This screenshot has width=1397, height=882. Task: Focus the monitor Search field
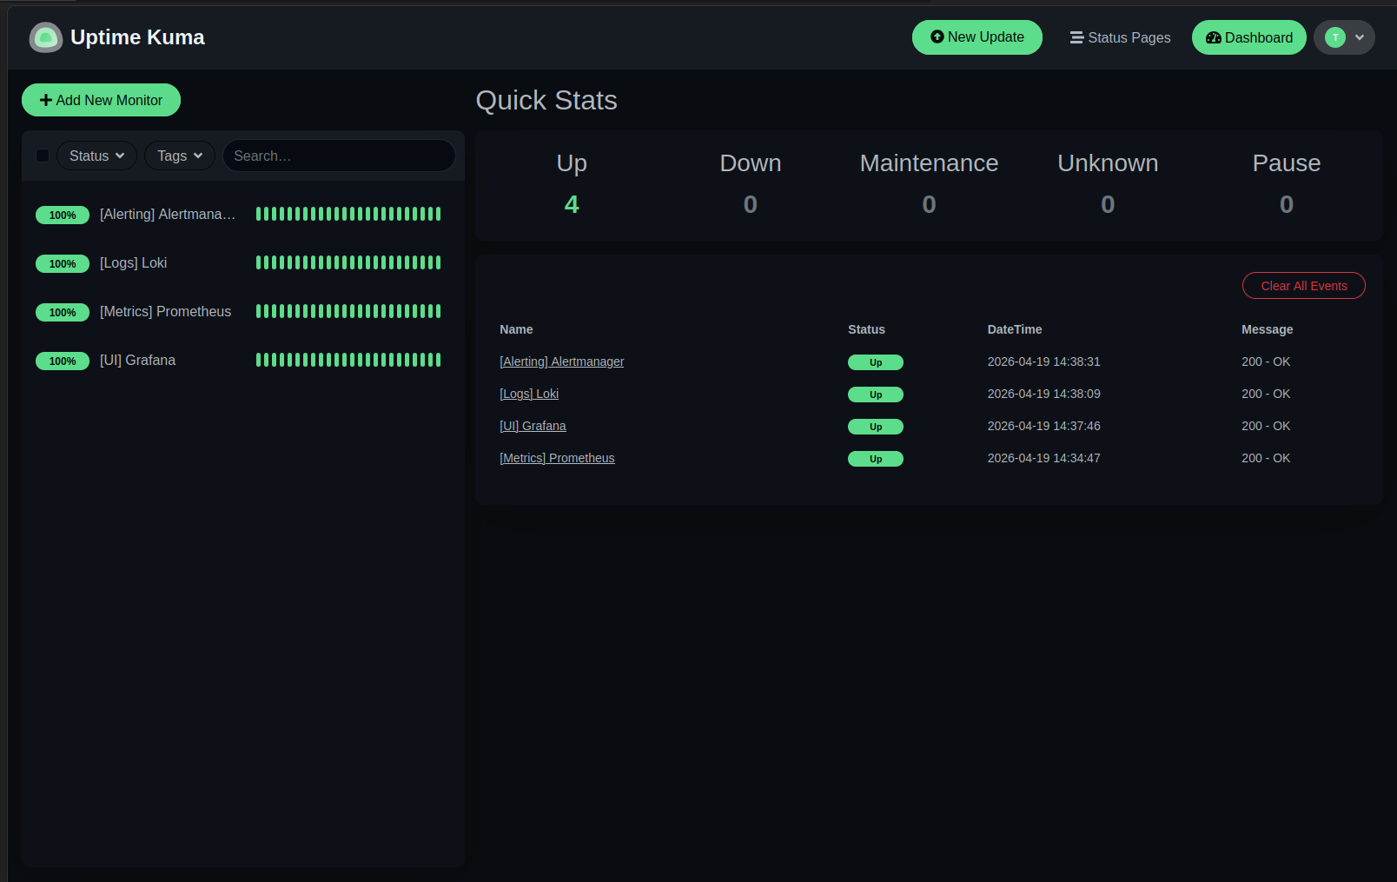click(339, 156)
